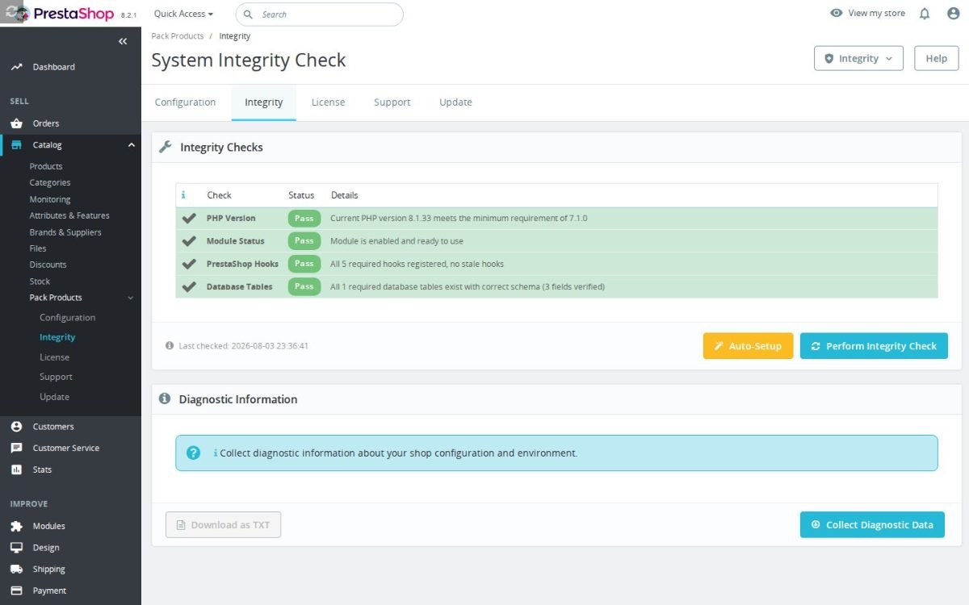The height and width of the screenshot is (605, 969).
Task: Switch to the Support tab
Action: 392,102
